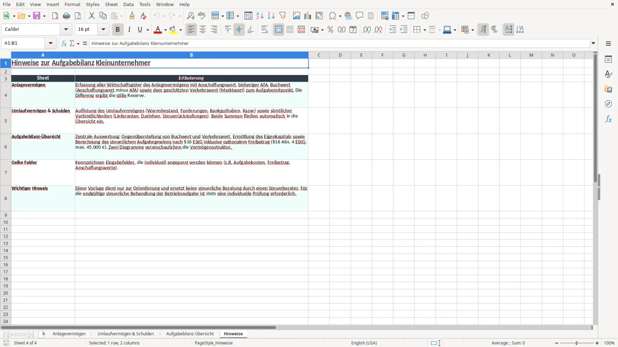Open the underline style dropdown arrow
618x347 pixels.
click(x=147, y=30)
